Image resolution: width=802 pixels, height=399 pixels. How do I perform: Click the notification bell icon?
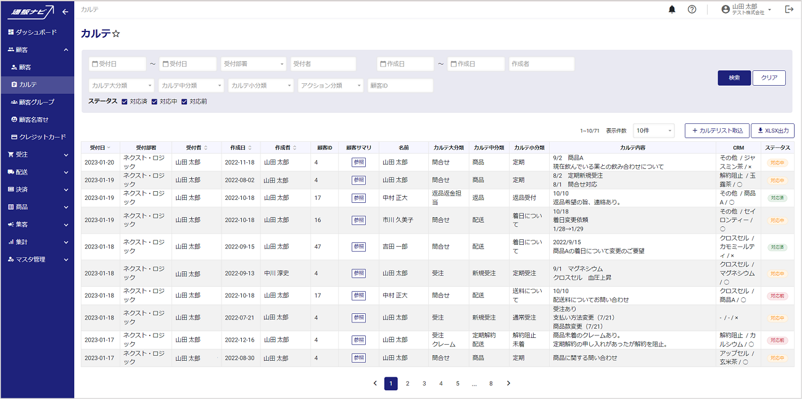point(672,10)
